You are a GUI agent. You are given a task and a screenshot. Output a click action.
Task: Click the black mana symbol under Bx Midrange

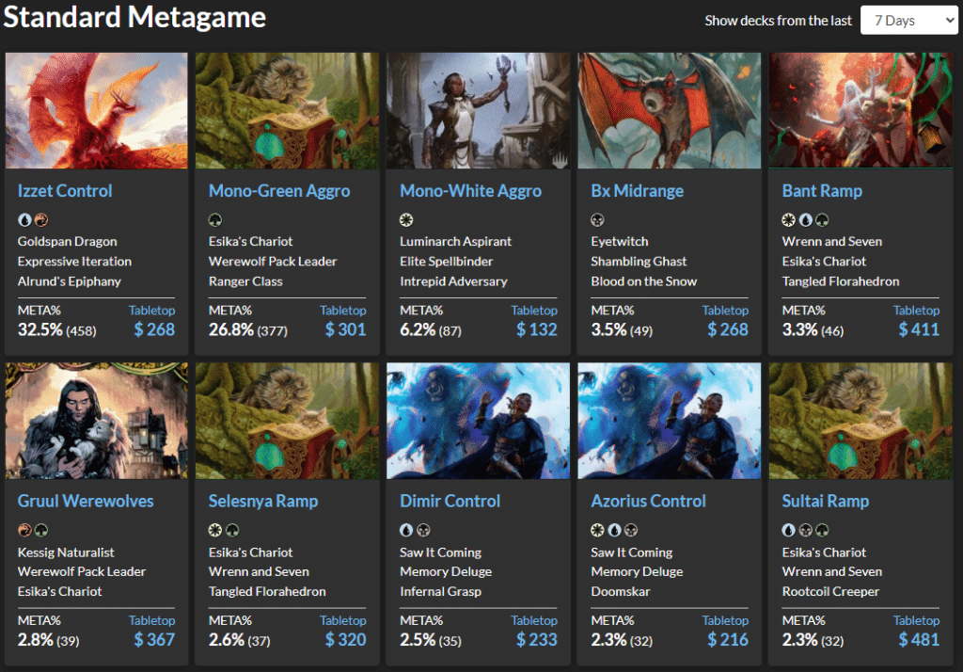pos(597,220)
